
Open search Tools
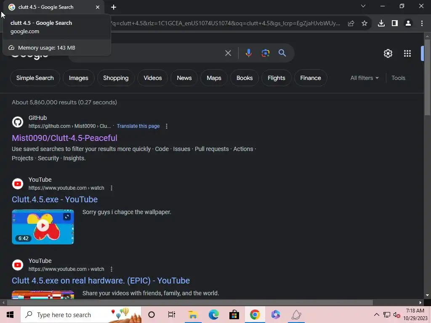[x=398, y=78]
